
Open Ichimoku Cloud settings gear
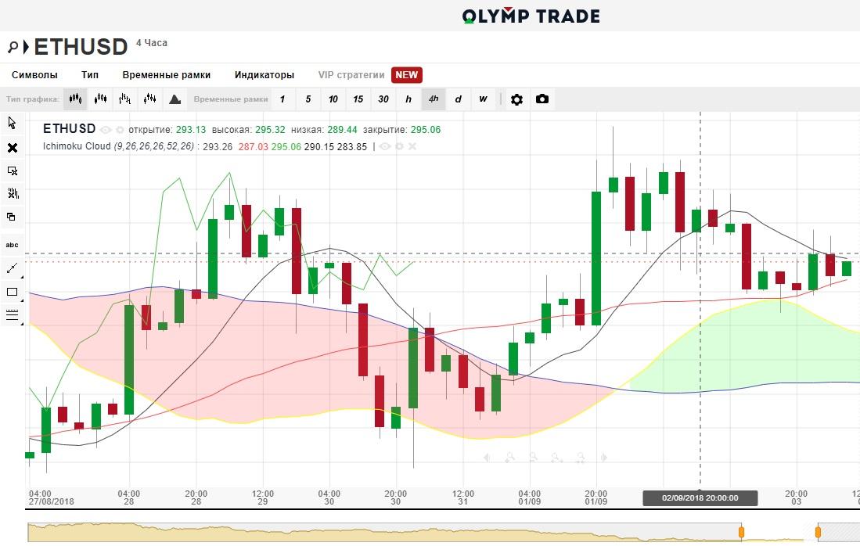(399, 146)
